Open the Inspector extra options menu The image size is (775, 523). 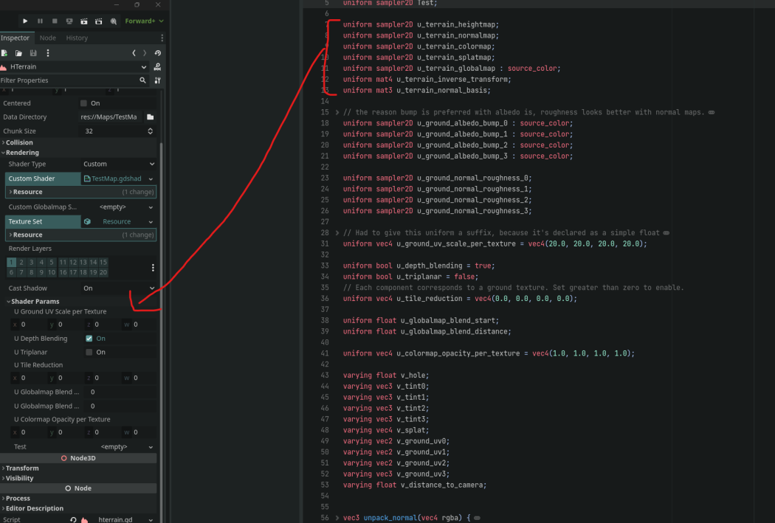[48, 52]
